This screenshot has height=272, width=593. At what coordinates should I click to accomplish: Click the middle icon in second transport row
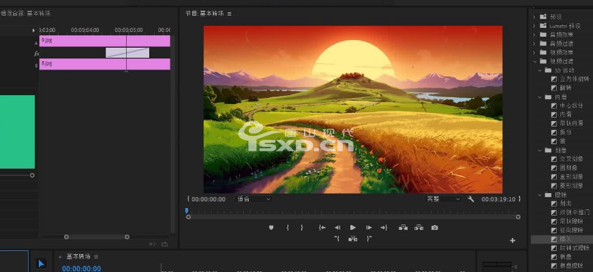[353, 239]
